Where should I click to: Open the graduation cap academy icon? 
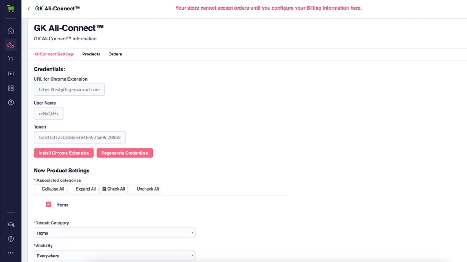pyautogui.click(x=11, y=225)
